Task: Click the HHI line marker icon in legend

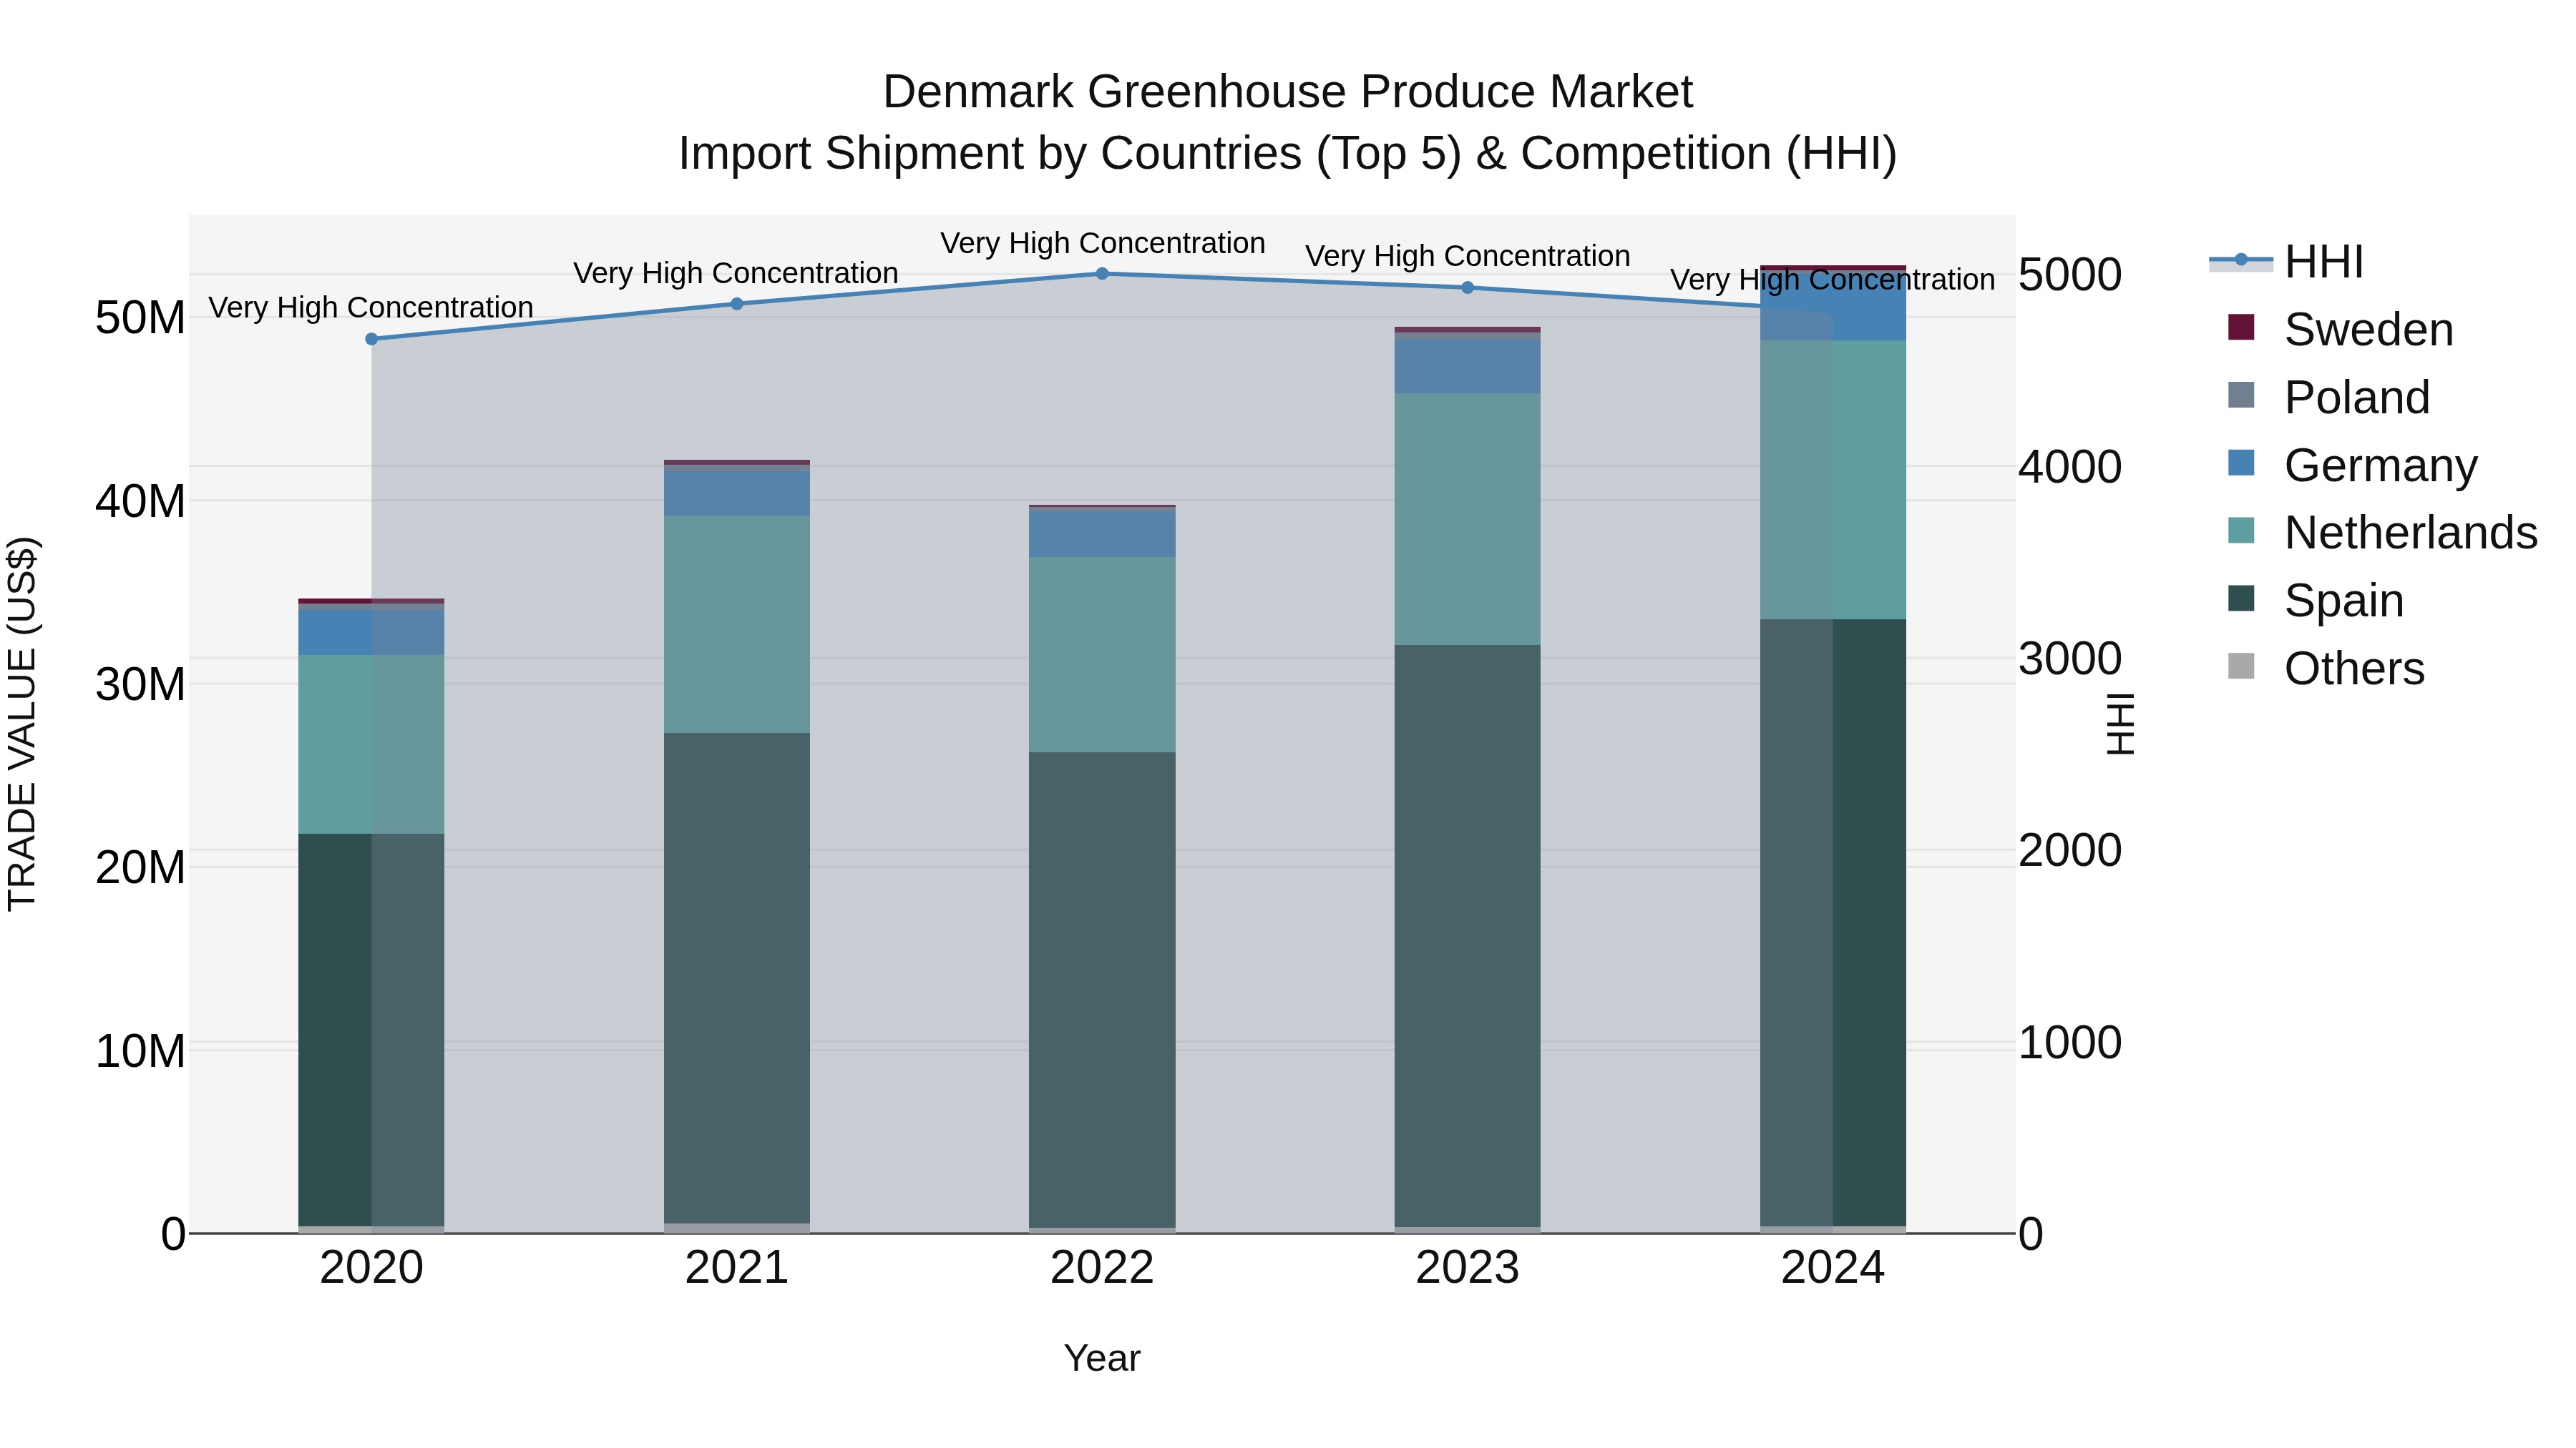Action: point(2241,261)
